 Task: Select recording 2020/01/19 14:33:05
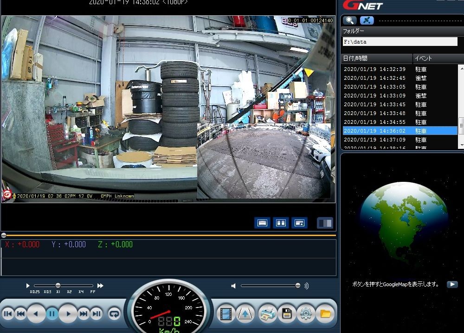click(400, 87)
